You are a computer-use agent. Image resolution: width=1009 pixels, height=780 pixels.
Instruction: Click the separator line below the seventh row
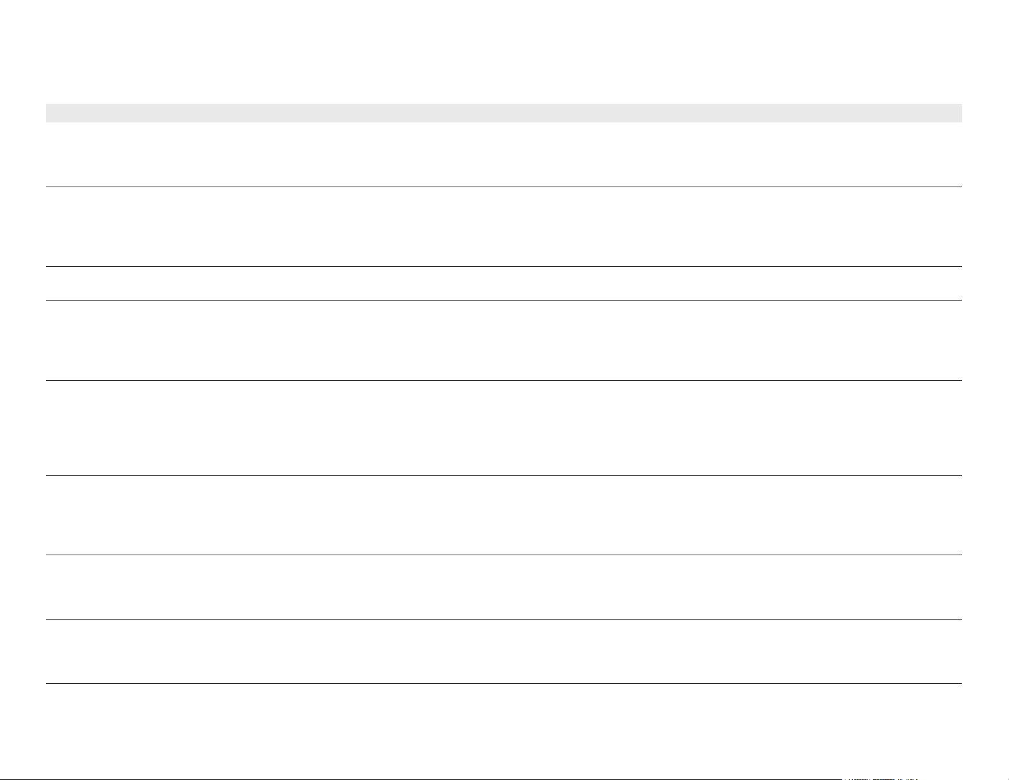504,620
